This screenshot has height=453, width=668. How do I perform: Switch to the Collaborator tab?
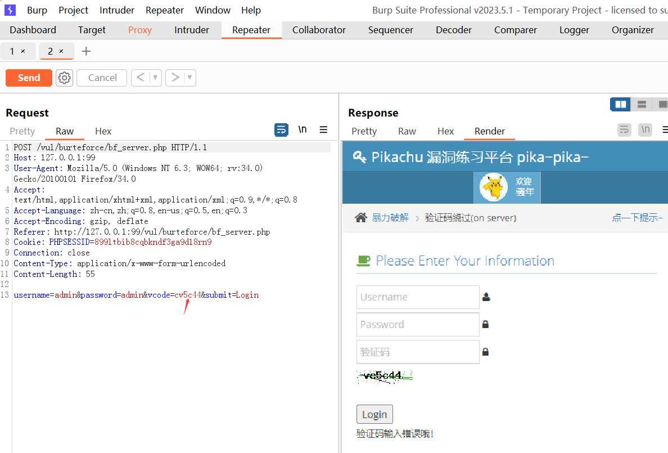tap(319, 30)
